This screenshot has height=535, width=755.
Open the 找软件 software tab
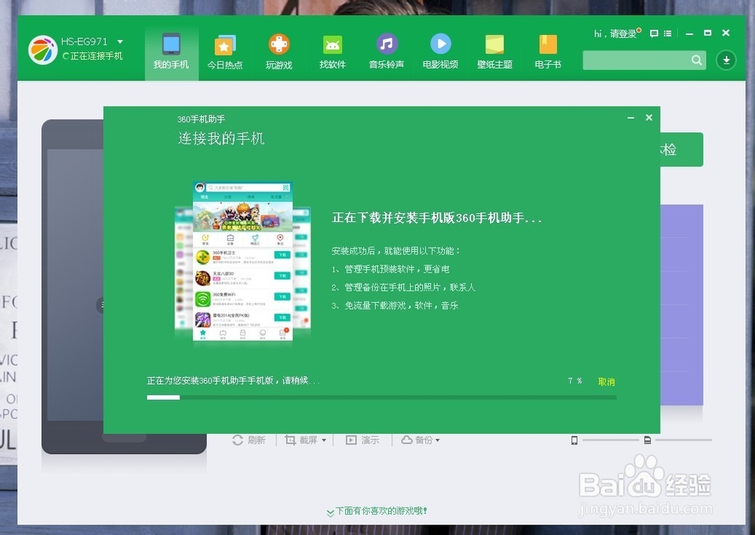pos(333,52)
